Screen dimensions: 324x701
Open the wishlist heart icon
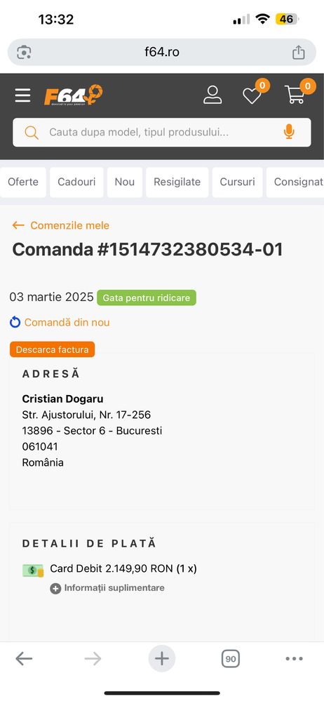(x=252, y=95)
